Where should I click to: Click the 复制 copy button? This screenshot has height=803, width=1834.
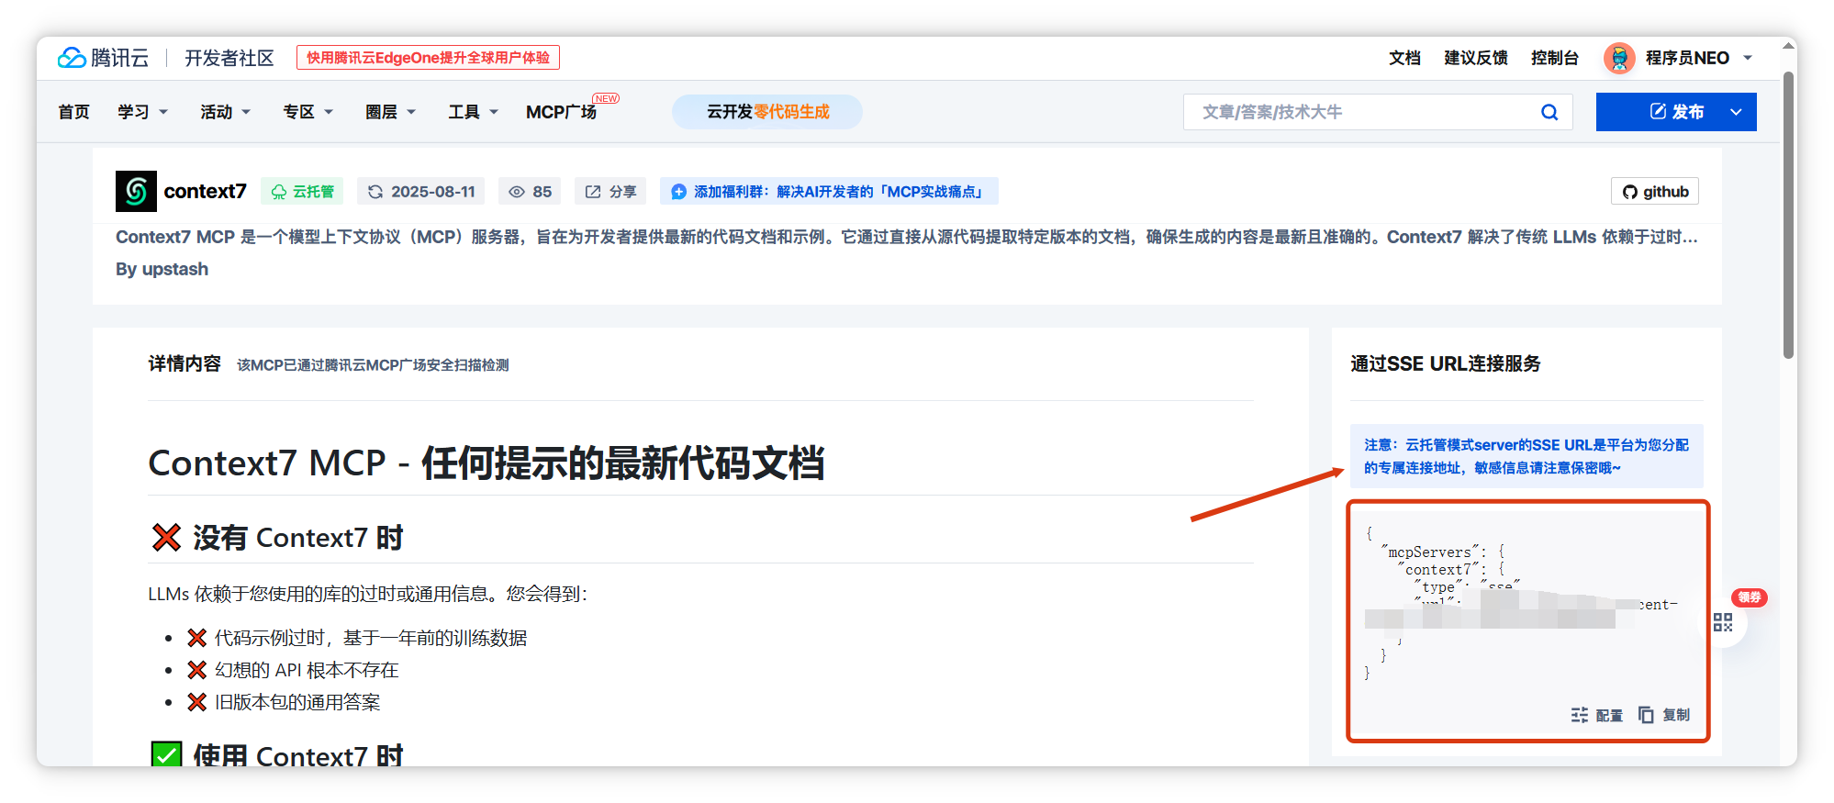coord(1664,715)
